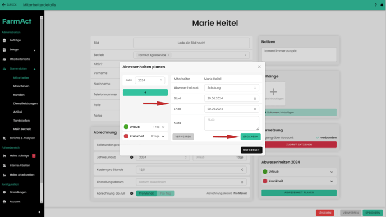Open the Abwesenheitsart Schulung dropdown
This screenshot has width=386, height=217.
(232, 88)
